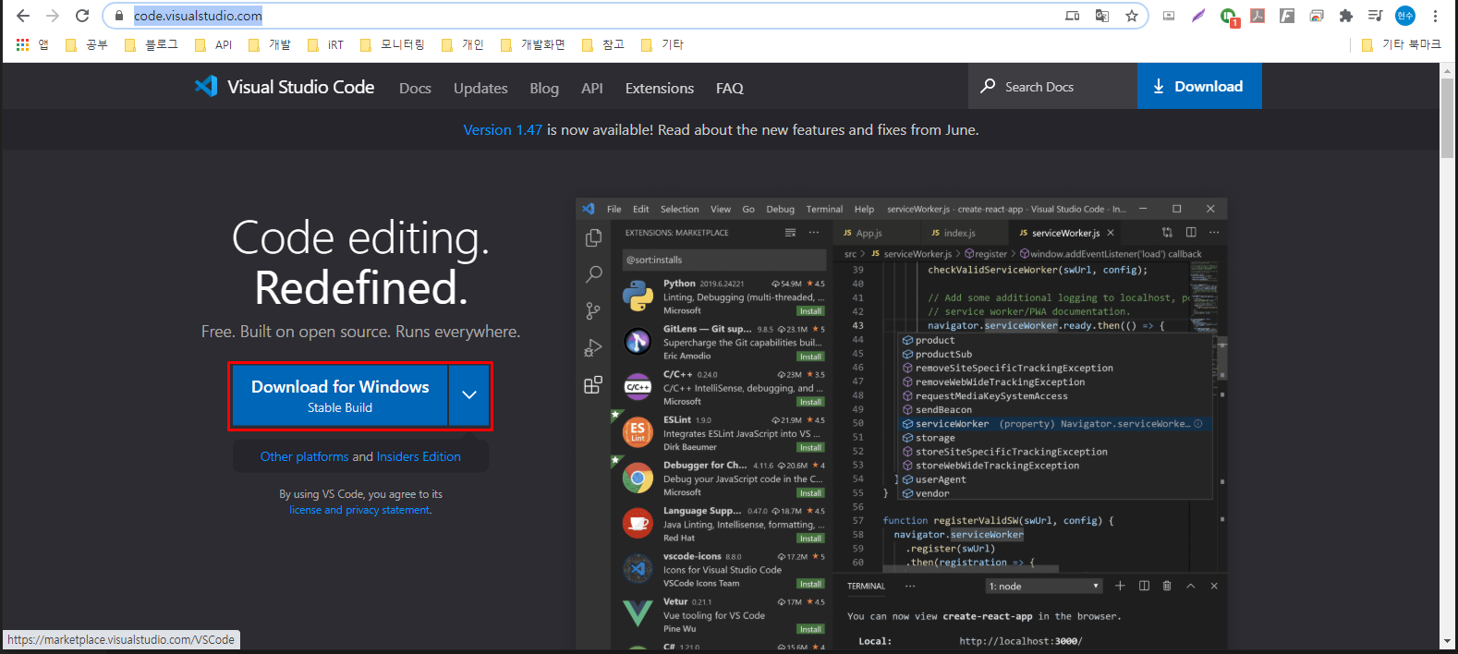
Task: Click the blue Download button in header
Action: point(1199,87)
